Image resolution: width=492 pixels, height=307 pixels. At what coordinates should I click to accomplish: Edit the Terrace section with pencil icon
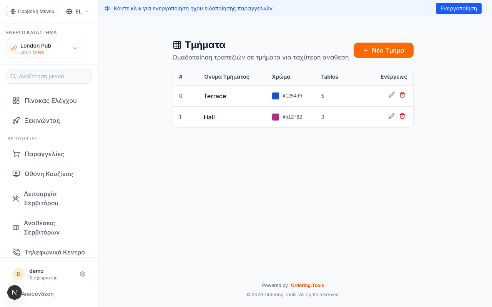coord(392,95)
